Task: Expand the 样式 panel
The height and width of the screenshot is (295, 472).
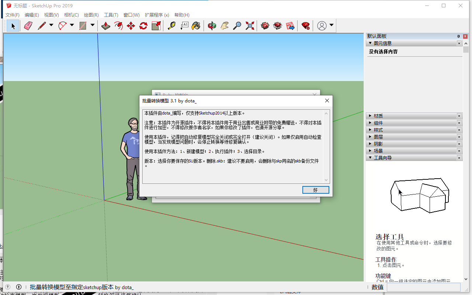Action: [370, 130]
